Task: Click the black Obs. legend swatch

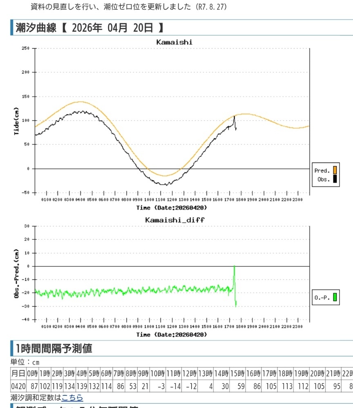Action: tap(335, 179)
